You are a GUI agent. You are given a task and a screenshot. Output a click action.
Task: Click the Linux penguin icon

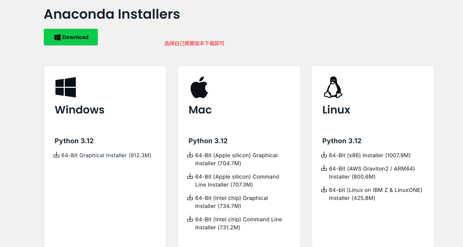333,87
